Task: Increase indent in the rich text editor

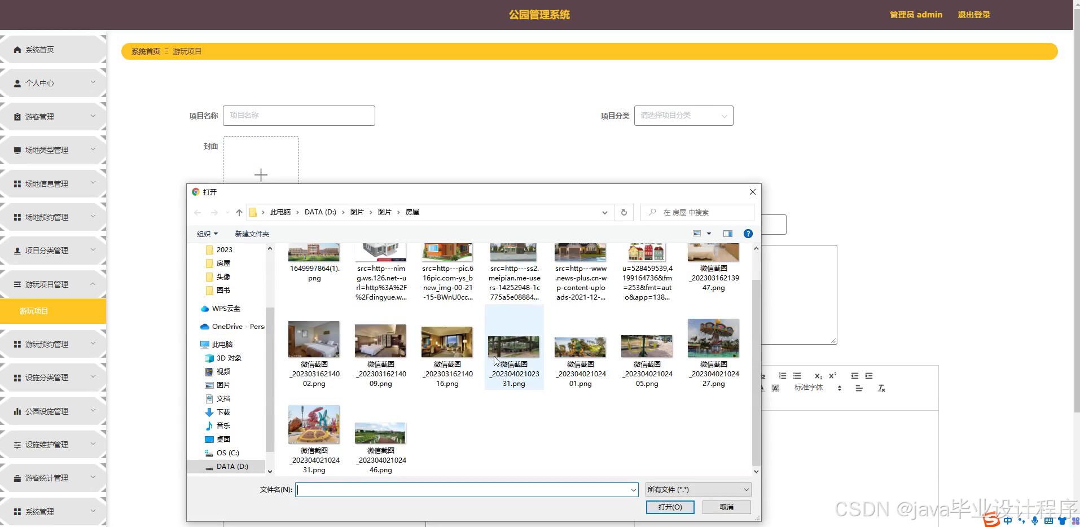Action: click(869, 376)
